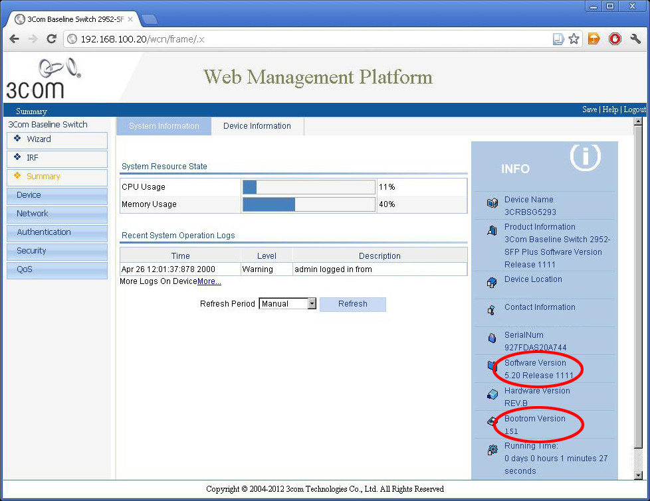
Task: Click the Refresh button
Action: tap(353, 304)
